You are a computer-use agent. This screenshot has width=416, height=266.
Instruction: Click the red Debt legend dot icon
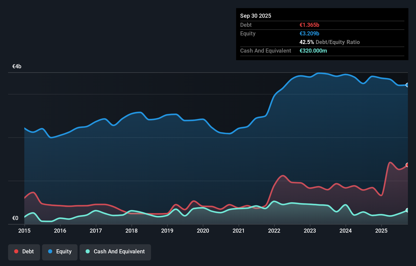(x=16, y=251)
